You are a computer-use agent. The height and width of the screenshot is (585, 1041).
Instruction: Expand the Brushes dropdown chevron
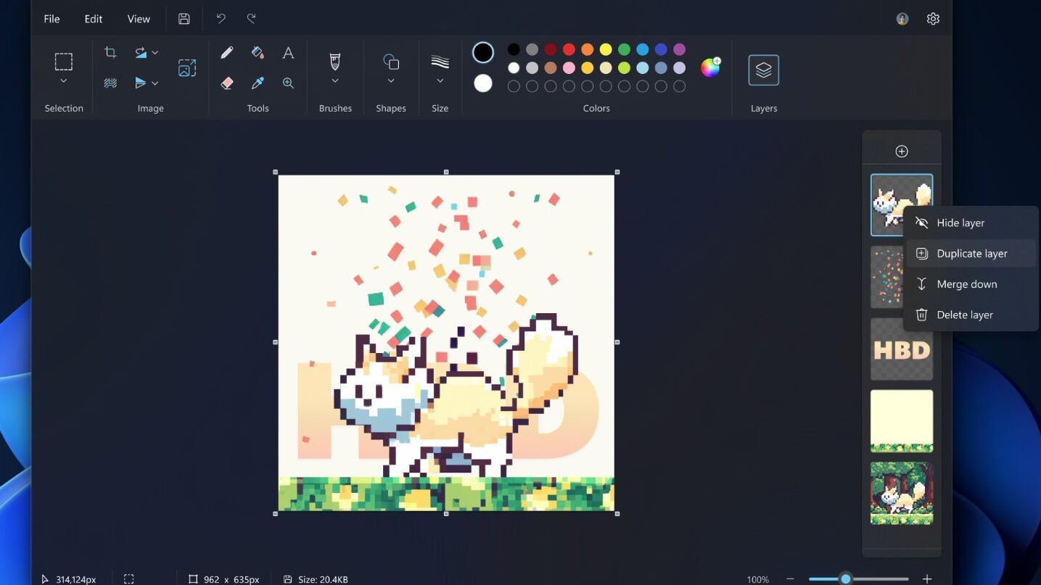(335, 81)
